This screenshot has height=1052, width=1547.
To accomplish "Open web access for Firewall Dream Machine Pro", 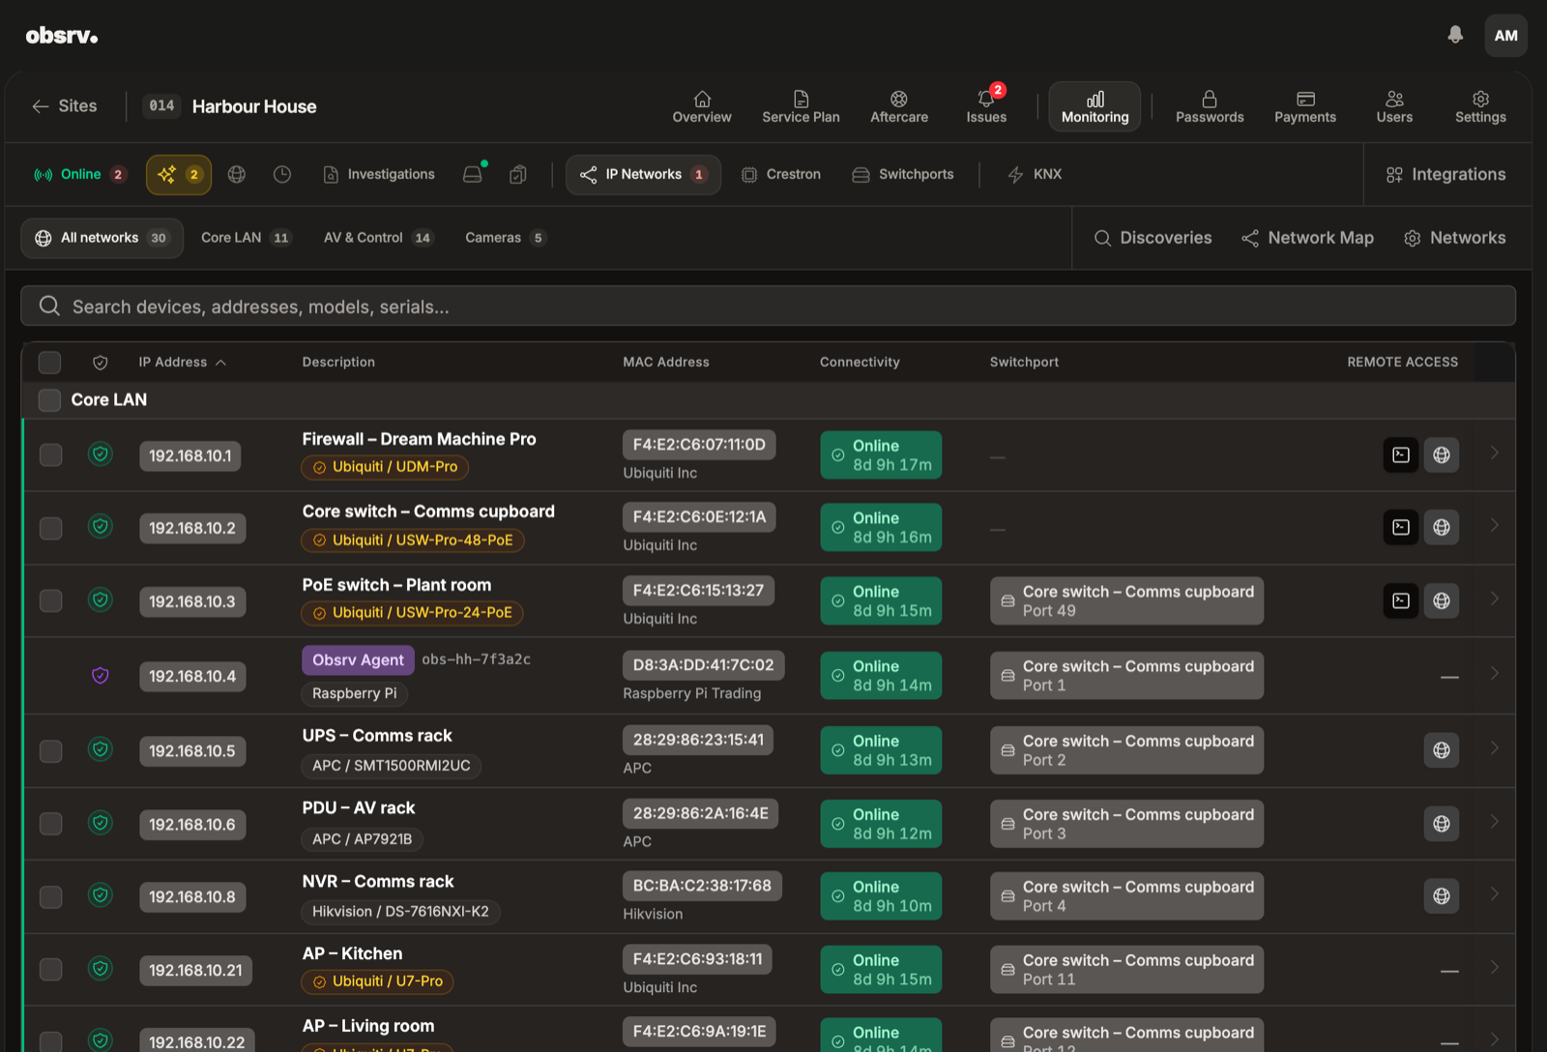I will click(x=1442, y=454).
